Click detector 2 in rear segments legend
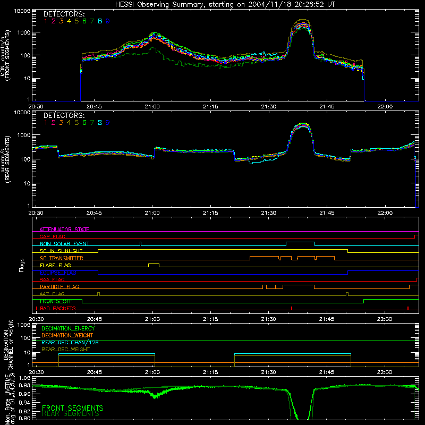This screenshot has width=425, height=425. 54,123
